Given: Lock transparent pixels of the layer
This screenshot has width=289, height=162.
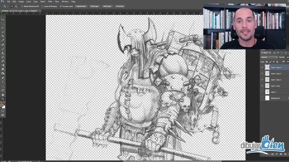Looking at the screenshot, I should tap(267, 62).
